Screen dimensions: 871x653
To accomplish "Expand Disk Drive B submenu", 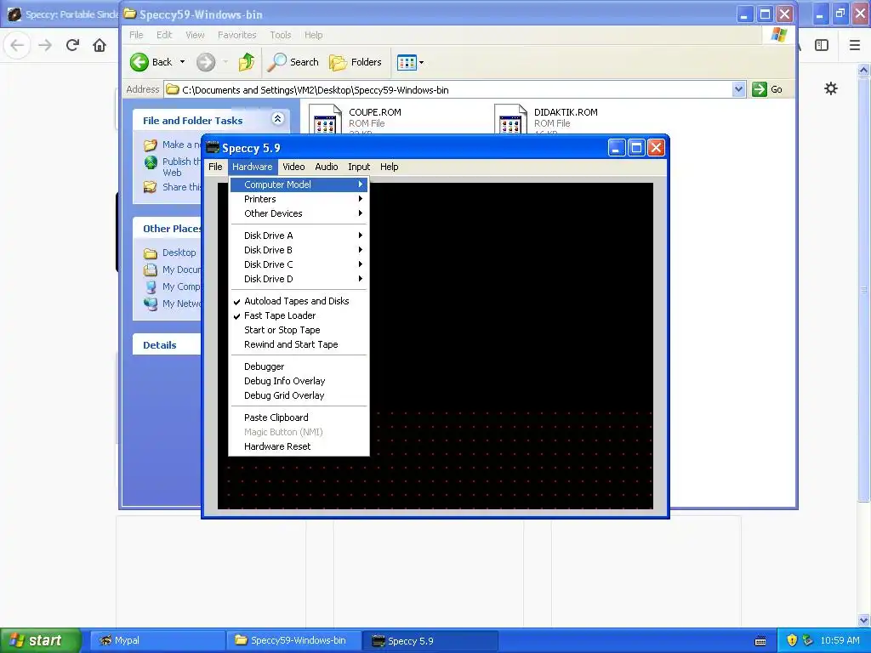I will pos(299,250).
